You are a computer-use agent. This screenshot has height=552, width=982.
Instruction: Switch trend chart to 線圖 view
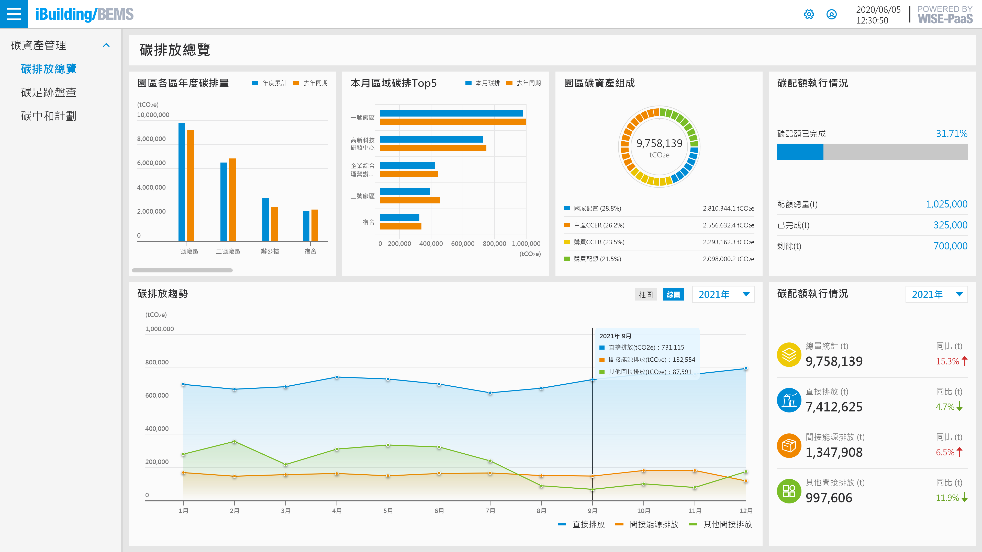673,294
